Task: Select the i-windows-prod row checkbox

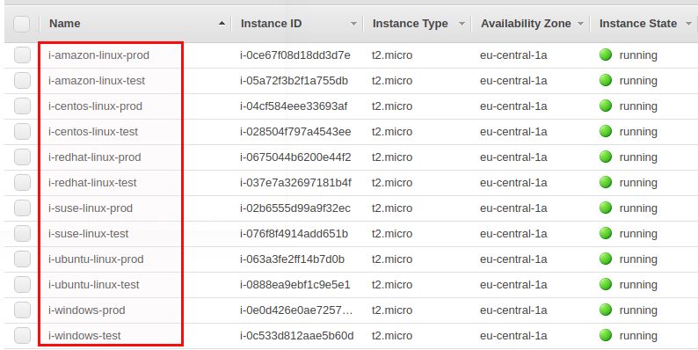Action: [22, 310]
